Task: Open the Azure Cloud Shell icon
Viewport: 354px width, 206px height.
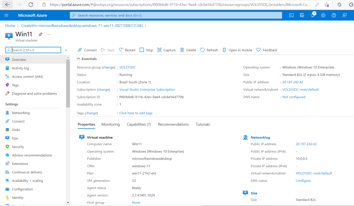Action: pos(291,15)
